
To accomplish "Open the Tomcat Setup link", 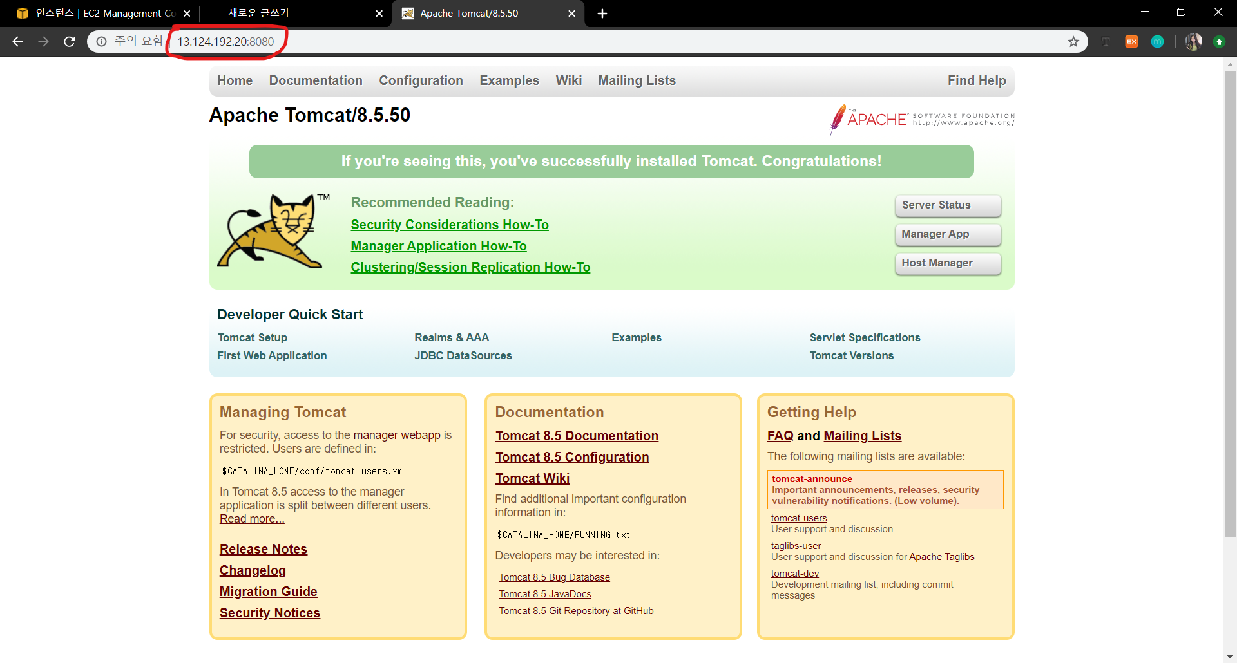I will [253, 337].
